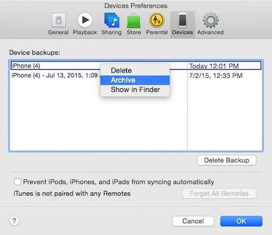Click the Forget All Remotes button
The width and height of the screenshot is (272, 235).
click(219, 193)
